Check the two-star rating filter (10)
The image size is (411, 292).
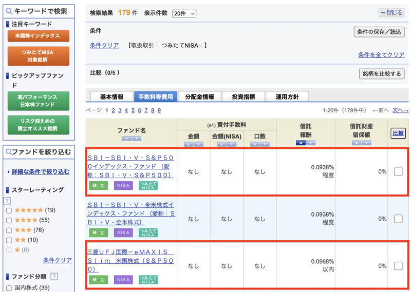[9, 240]
